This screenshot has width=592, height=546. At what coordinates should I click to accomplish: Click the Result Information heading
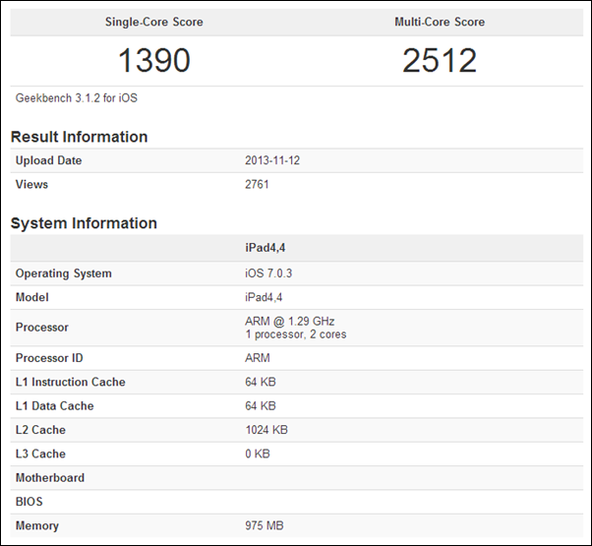pos(79,137)
